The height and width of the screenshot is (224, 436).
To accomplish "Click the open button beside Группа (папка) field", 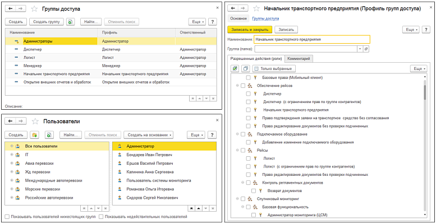I will 366,49.
